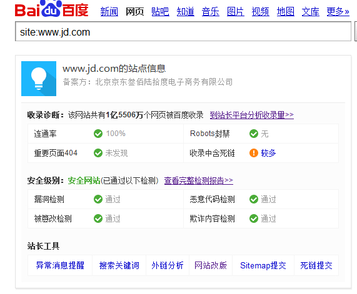357x294 pixels.
Task: Click green check icon for 欺诈内容检测
Action: 254,218
